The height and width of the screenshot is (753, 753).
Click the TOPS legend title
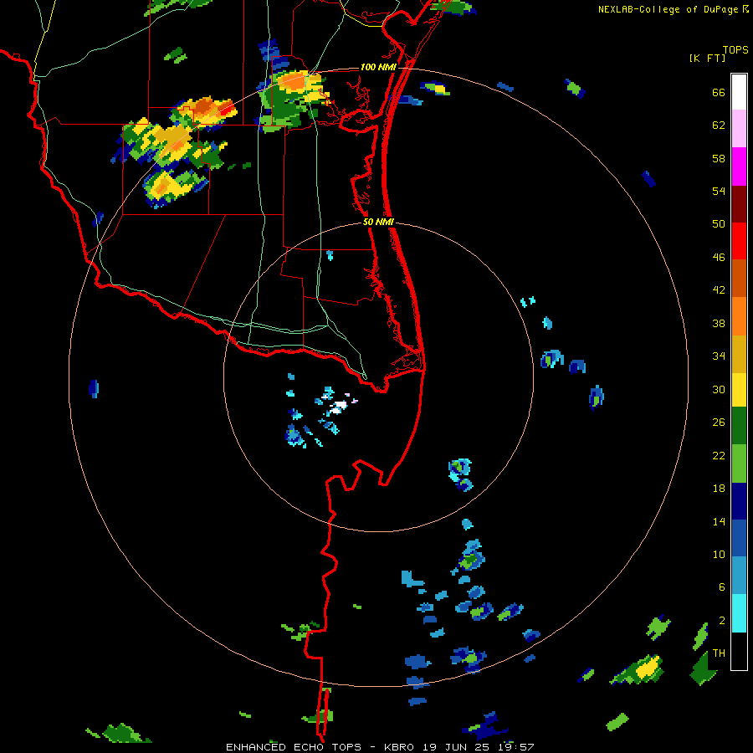tap(735, 50)
